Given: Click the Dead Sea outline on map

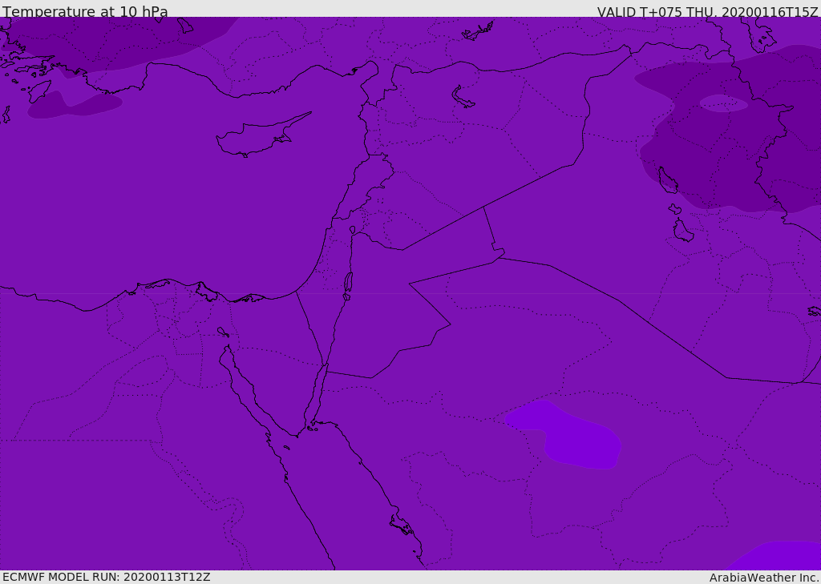Looking at the screenshot, I should [x=348, y=285].
